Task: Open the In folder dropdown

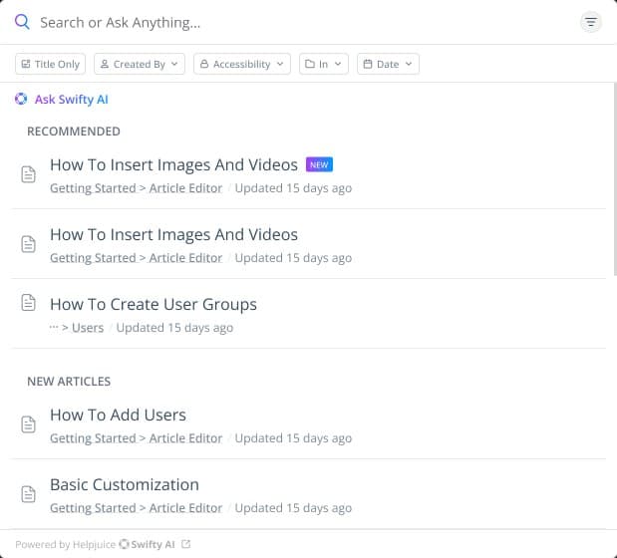Action: pos(324,64)
